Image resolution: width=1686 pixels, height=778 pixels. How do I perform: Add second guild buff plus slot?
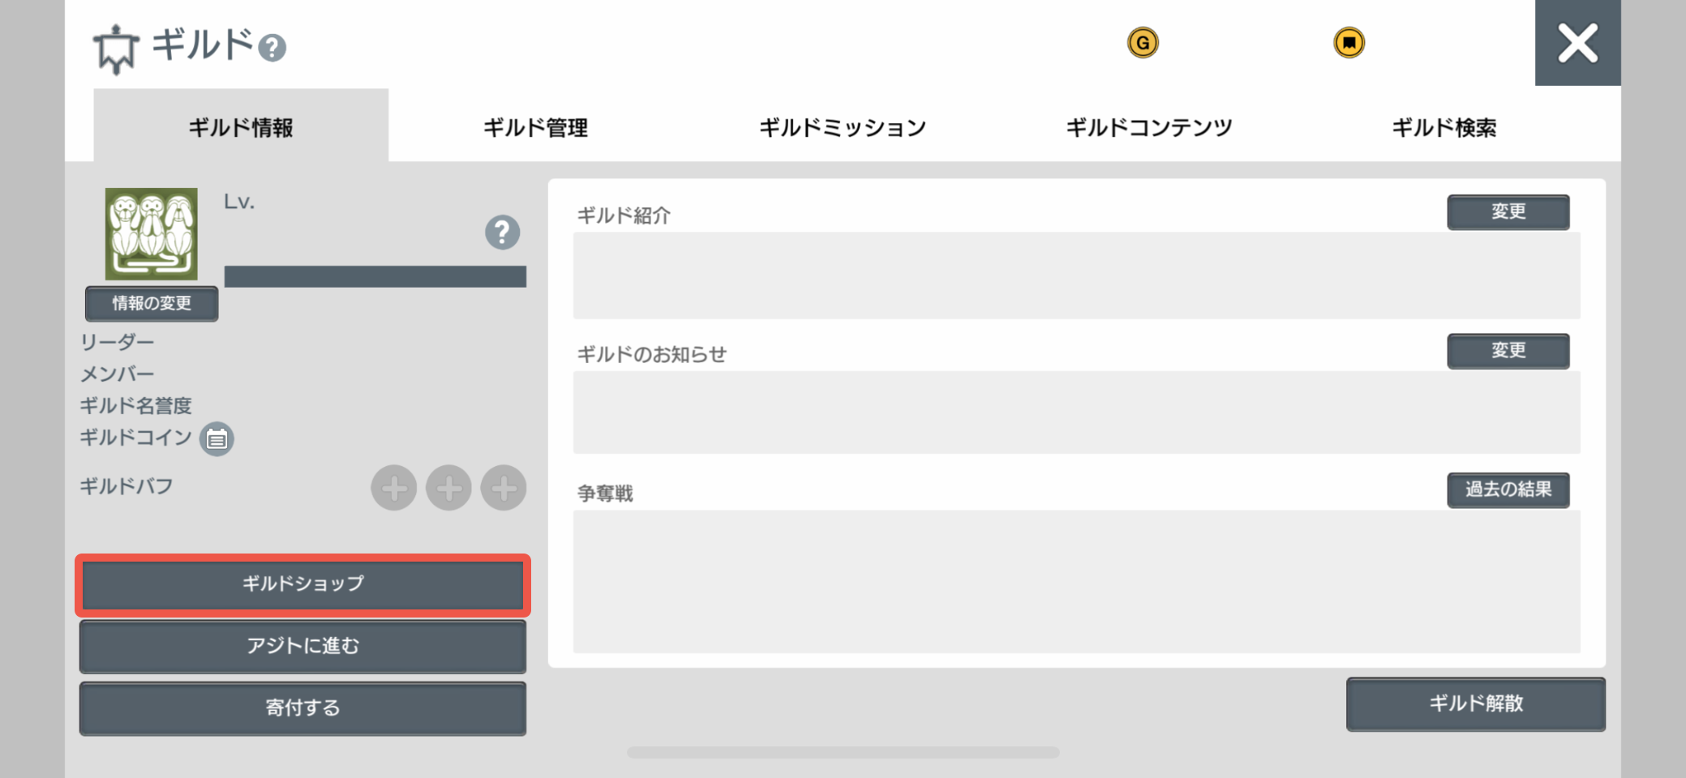click(x=448, y=488)
